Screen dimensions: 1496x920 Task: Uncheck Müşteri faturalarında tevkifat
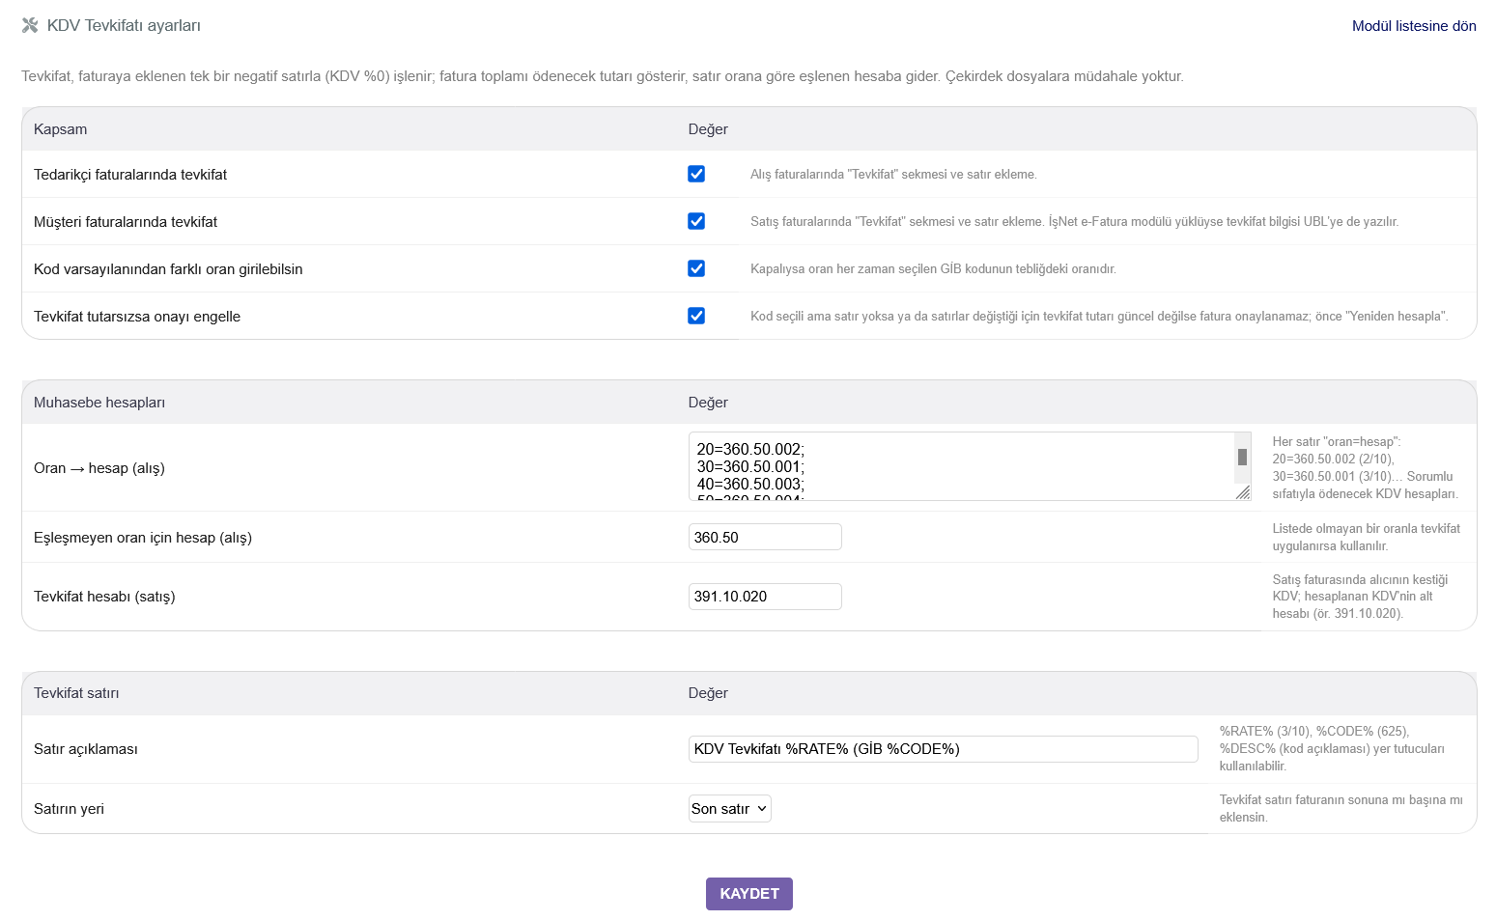tap(696, 221)
